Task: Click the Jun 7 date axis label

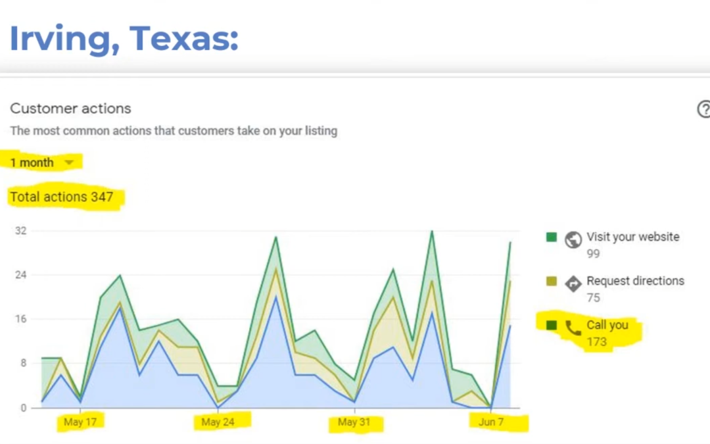Action: tap(491, 422)
